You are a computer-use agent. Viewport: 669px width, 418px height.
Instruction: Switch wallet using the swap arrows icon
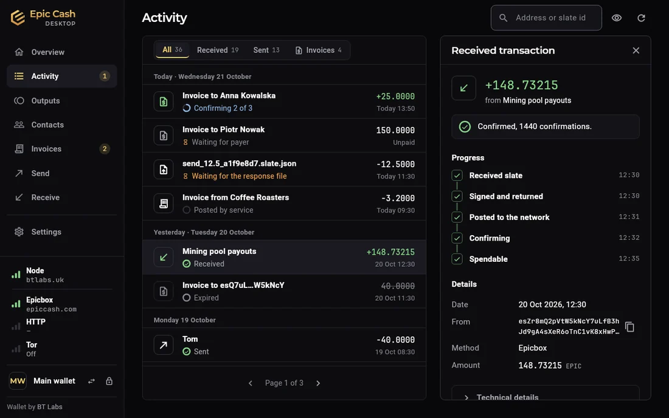(91, 382)
